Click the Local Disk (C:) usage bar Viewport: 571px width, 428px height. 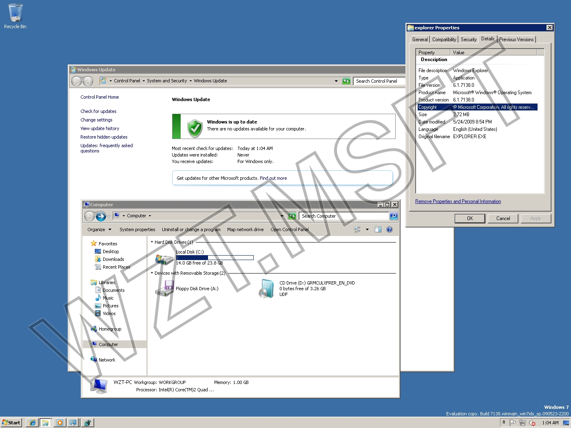pyautogui.click(x=215, y=258)
